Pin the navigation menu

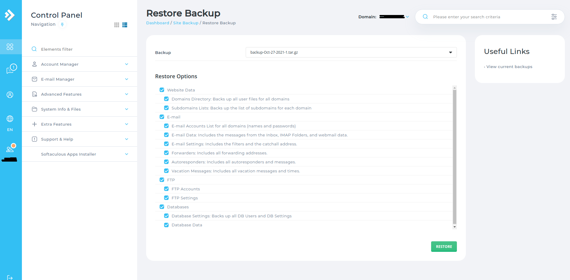tap(62, 24)
